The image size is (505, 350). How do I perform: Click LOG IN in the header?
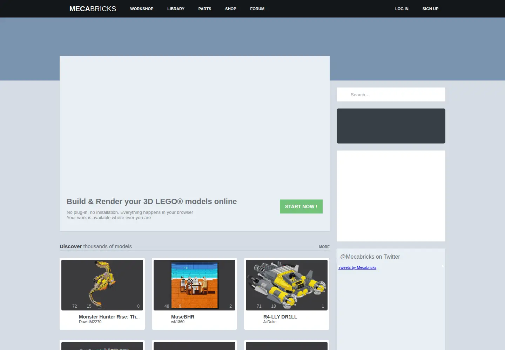[x=402, y=9]
